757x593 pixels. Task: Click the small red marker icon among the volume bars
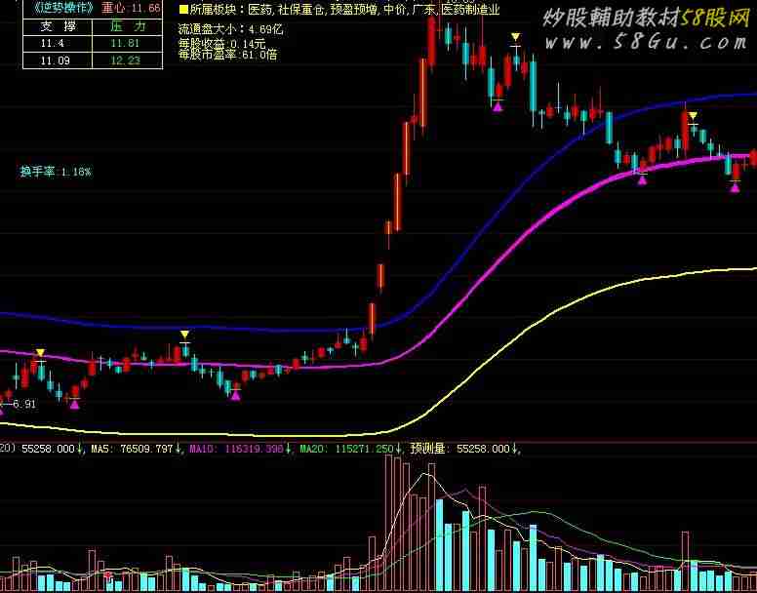coord(108,575)
